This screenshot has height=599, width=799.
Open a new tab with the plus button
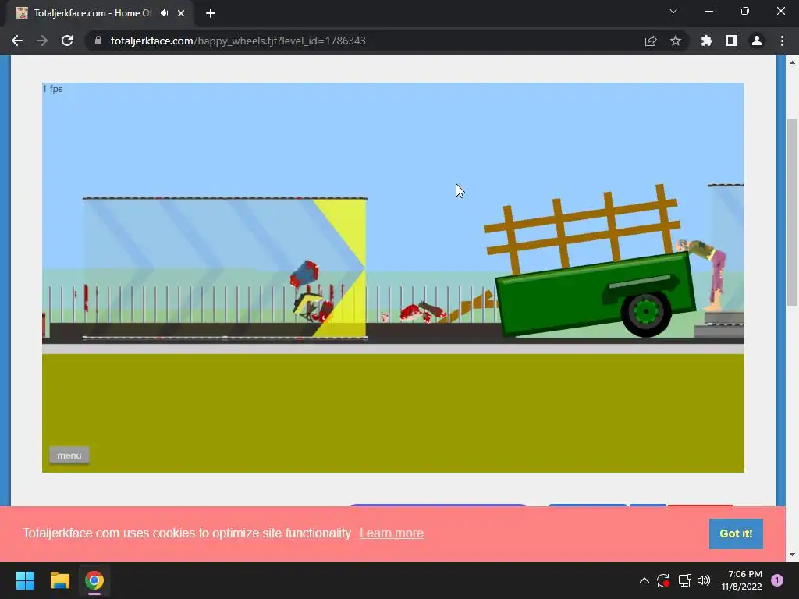(x=211, y=13)
